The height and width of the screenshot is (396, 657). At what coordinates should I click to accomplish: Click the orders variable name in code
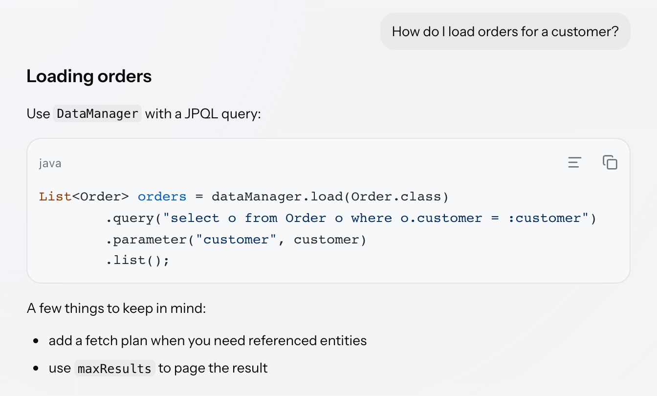coord(162,197)
